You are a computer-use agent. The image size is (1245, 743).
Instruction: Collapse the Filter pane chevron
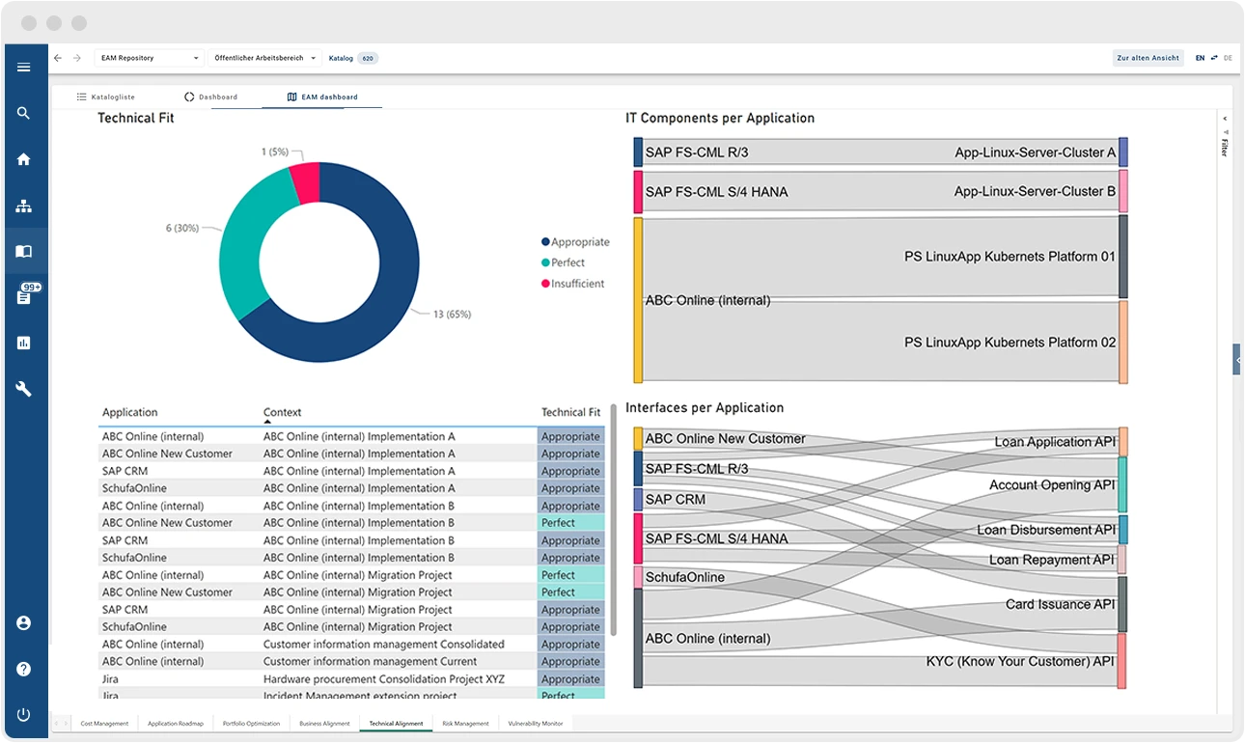click(x=1225, y=119)
